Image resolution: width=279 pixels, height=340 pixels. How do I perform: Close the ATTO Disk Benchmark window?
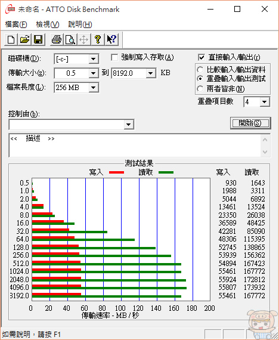point(265,9)
